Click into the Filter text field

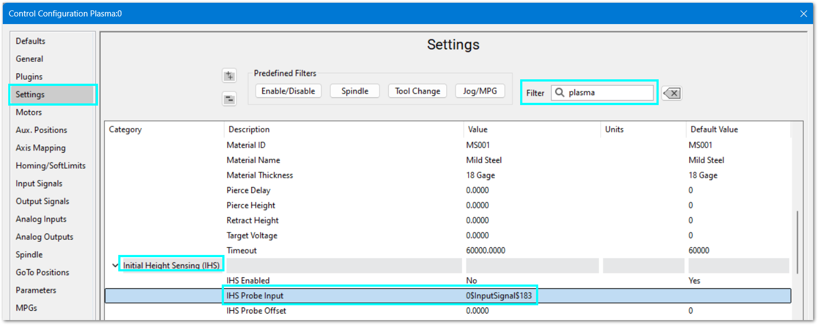click(602, 93)
